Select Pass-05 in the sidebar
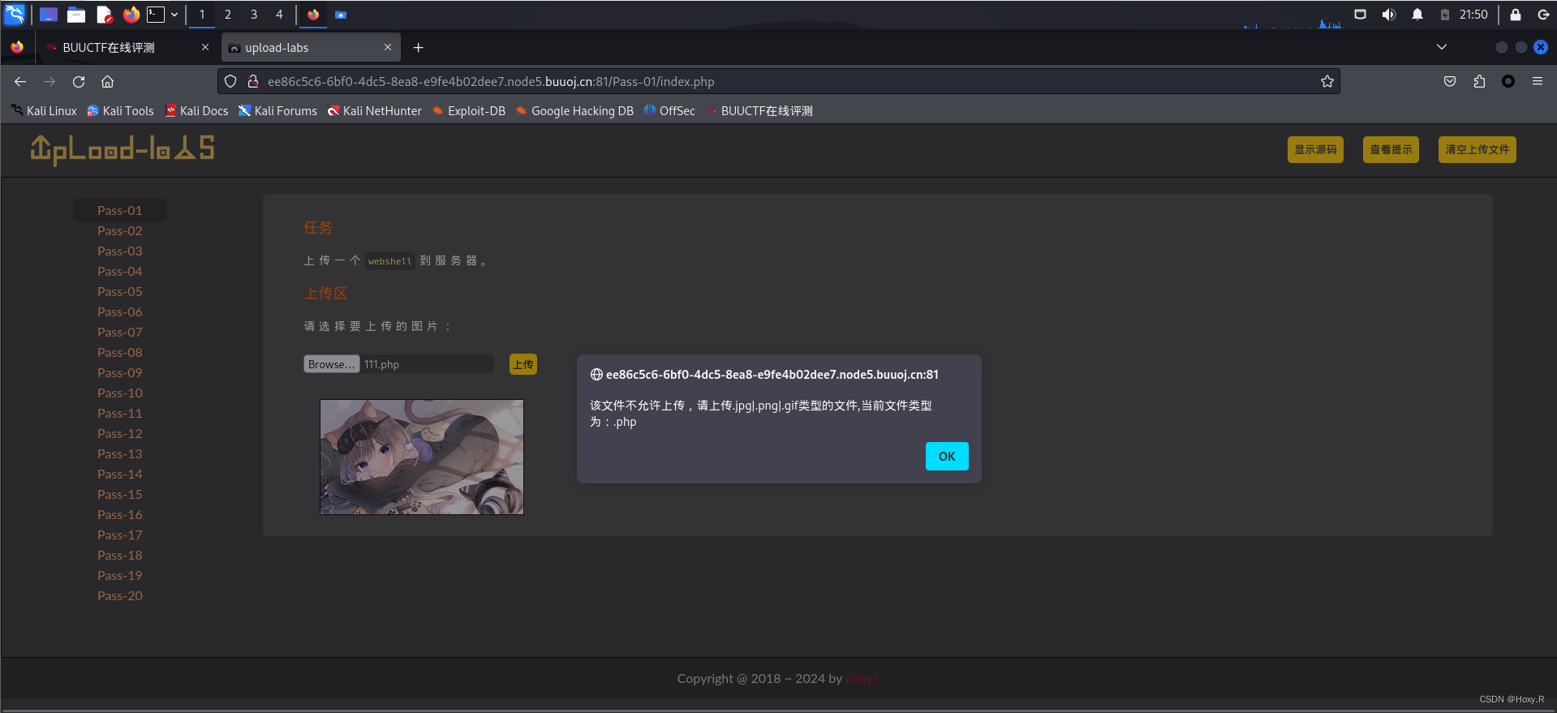 (120, 291)
